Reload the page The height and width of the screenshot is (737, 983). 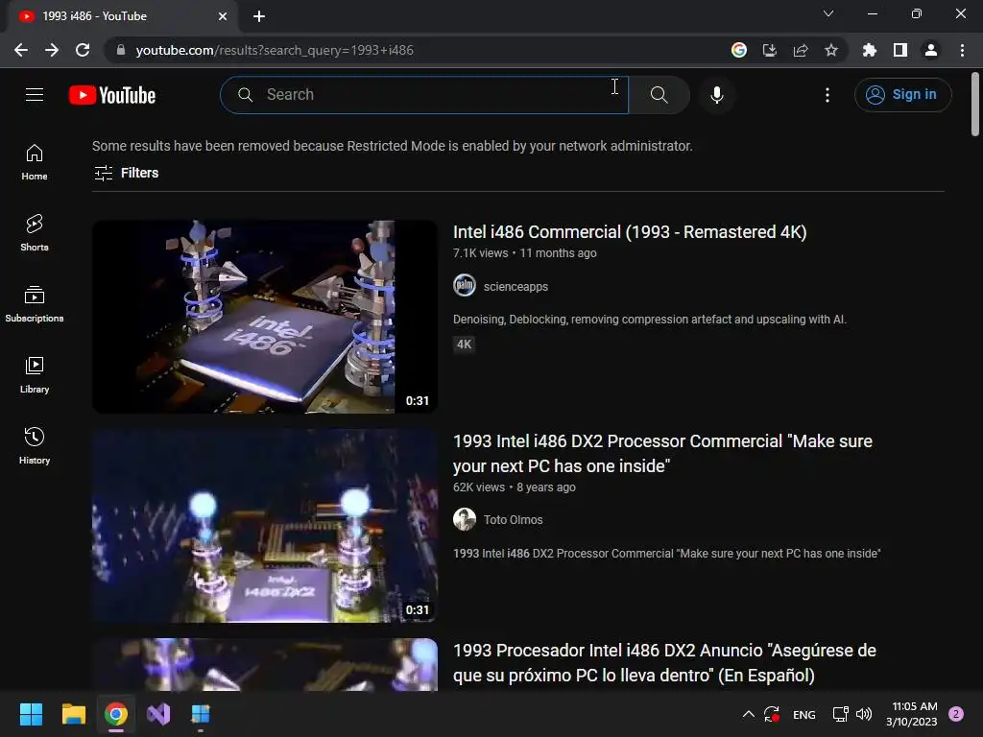click(83, 50)
